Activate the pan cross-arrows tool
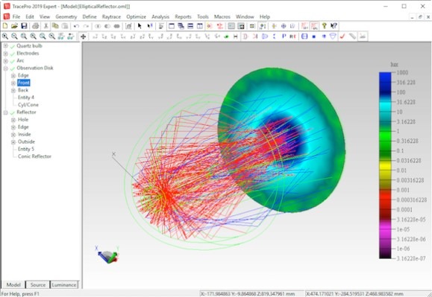 (84, 36)
